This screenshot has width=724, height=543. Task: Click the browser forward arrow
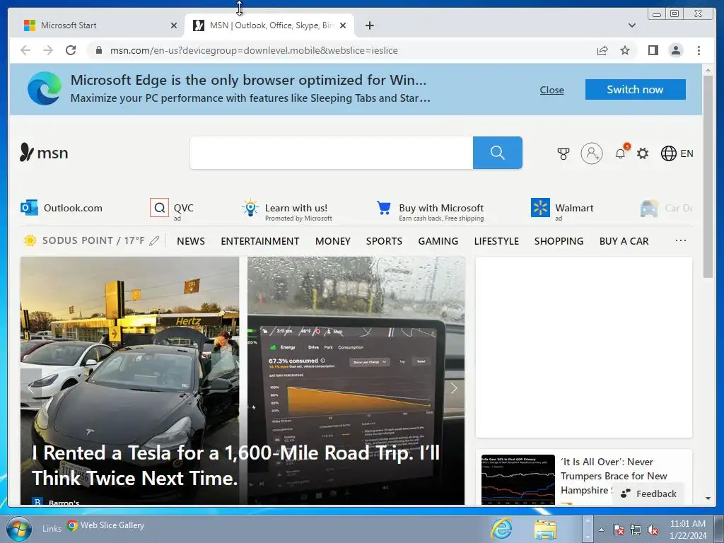click(48, 50)
